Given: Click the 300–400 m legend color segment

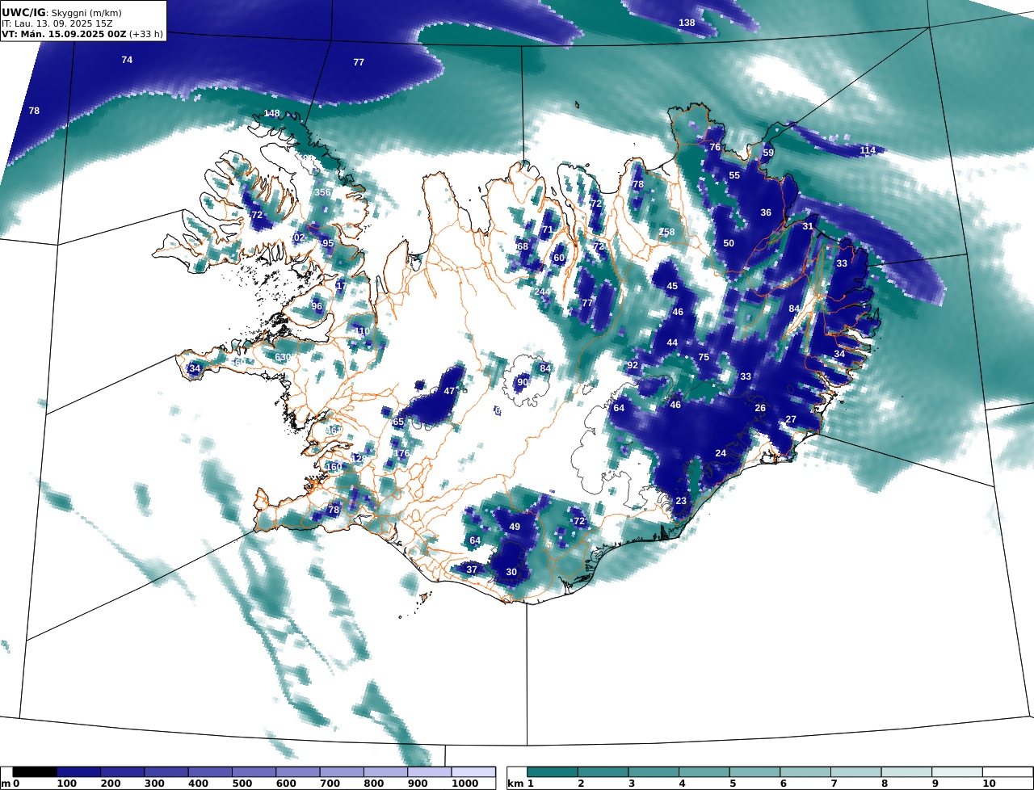Looking at the screenshot, I should pos(166,772).
